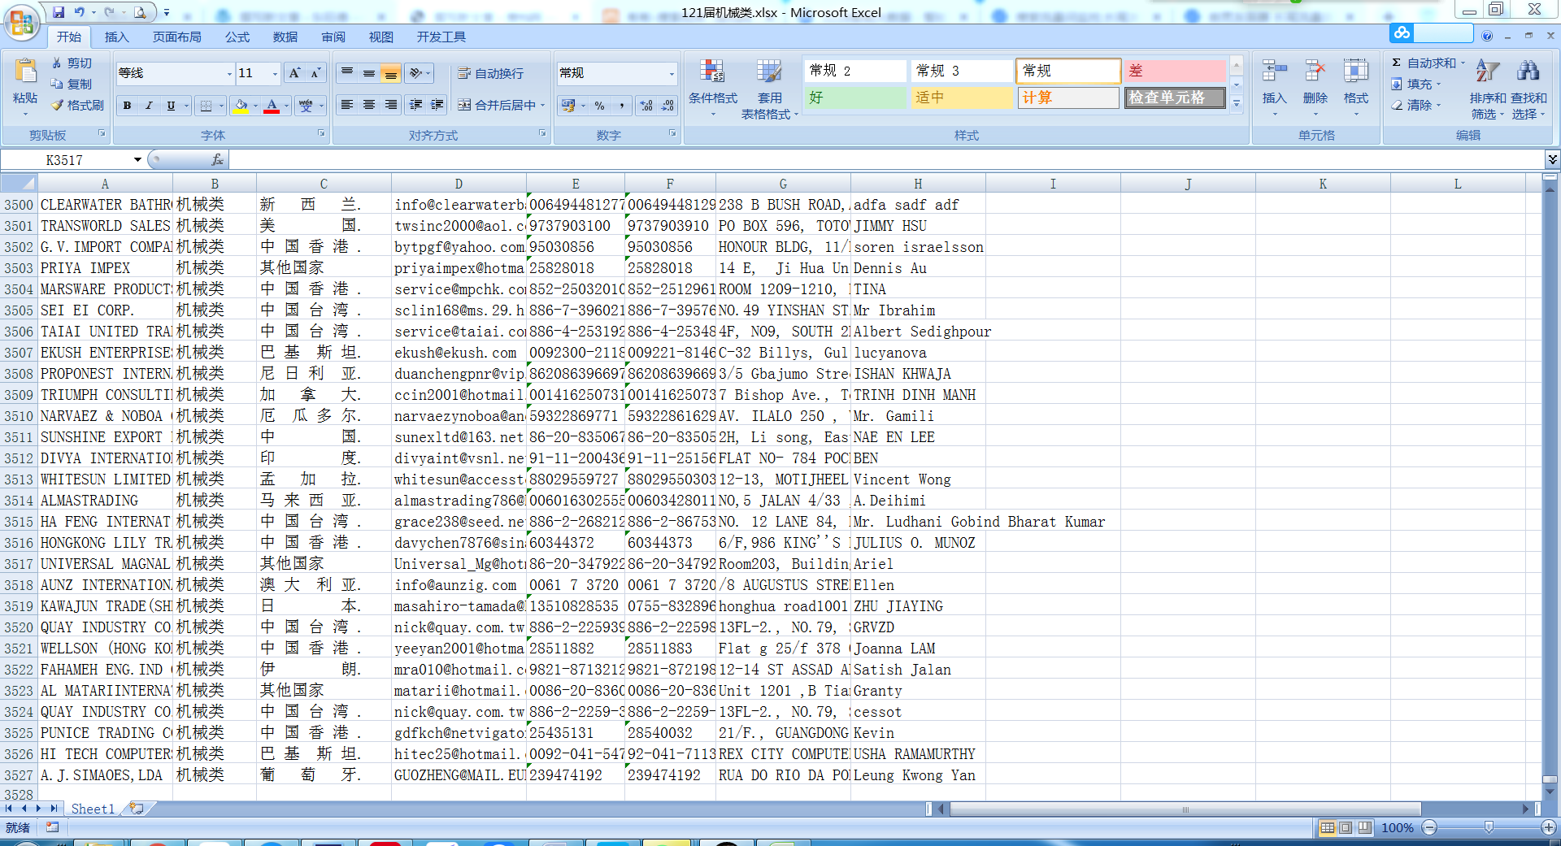Click the Paste (粘贴) icon
This screenshot has height=846, width=1561.
(x=25, y=73)
